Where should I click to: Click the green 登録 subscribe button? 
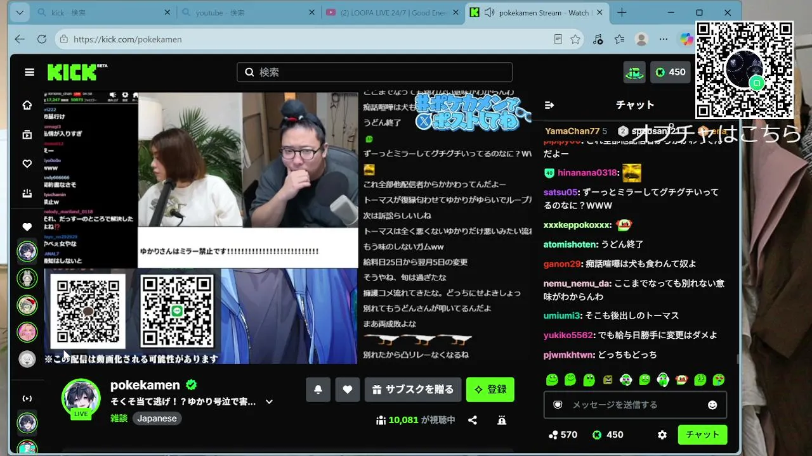(x=490, y=389)
